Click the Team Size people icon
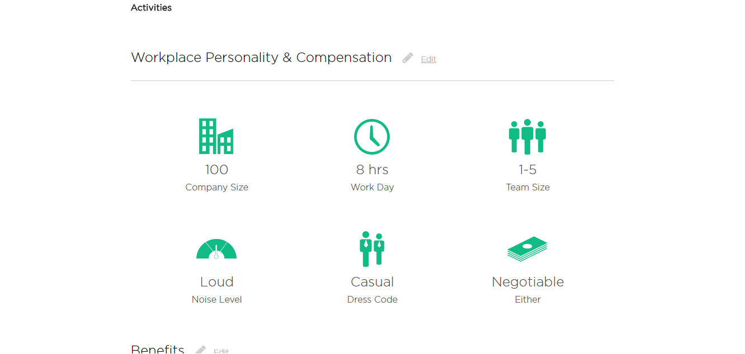 coord(527,137)
